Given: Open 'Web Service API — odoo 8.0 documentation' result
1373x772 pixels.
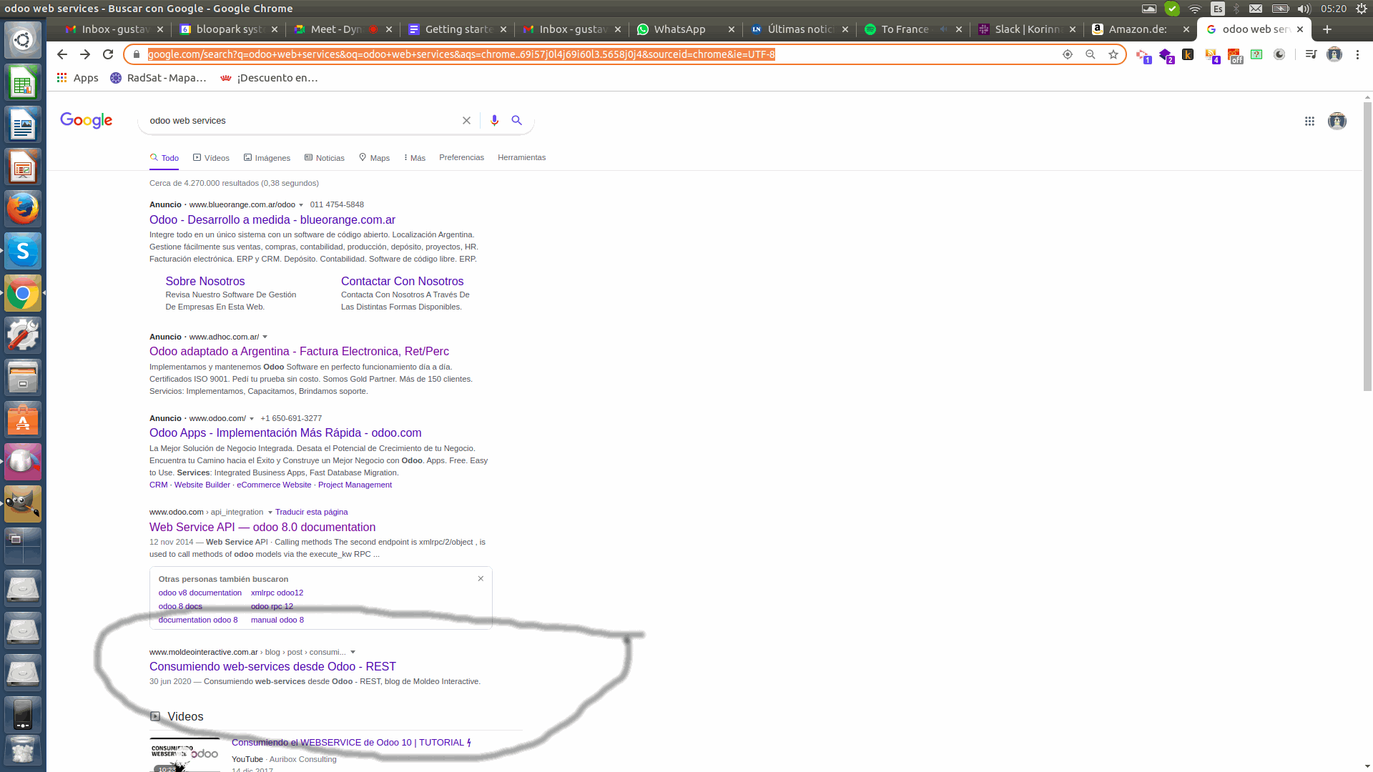Looking at the screenshot, I should (262, 528).
